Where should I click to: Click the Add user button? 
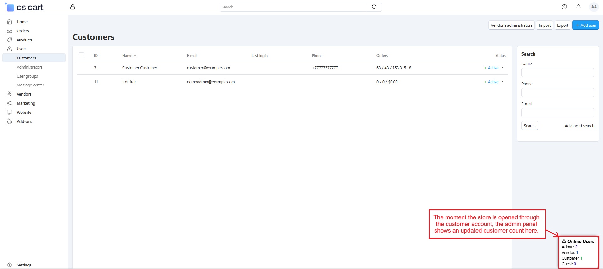(585, 25)
